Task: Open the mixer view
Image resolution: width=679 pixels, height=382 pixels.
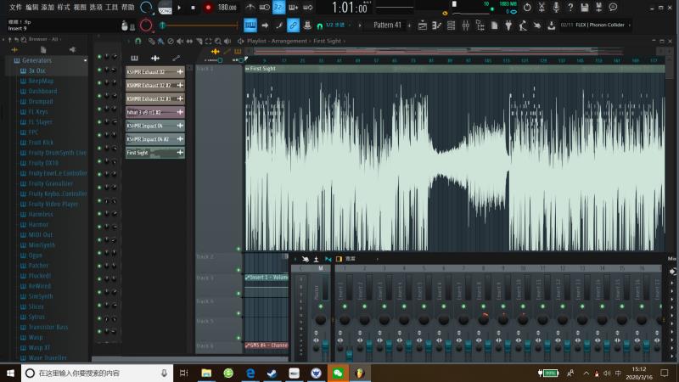Action: pos(465,25)
